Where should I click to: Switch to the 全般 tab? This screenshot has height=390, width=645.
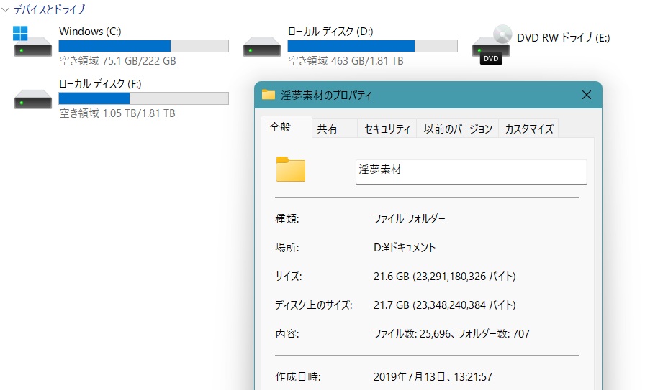coord(280,128)
